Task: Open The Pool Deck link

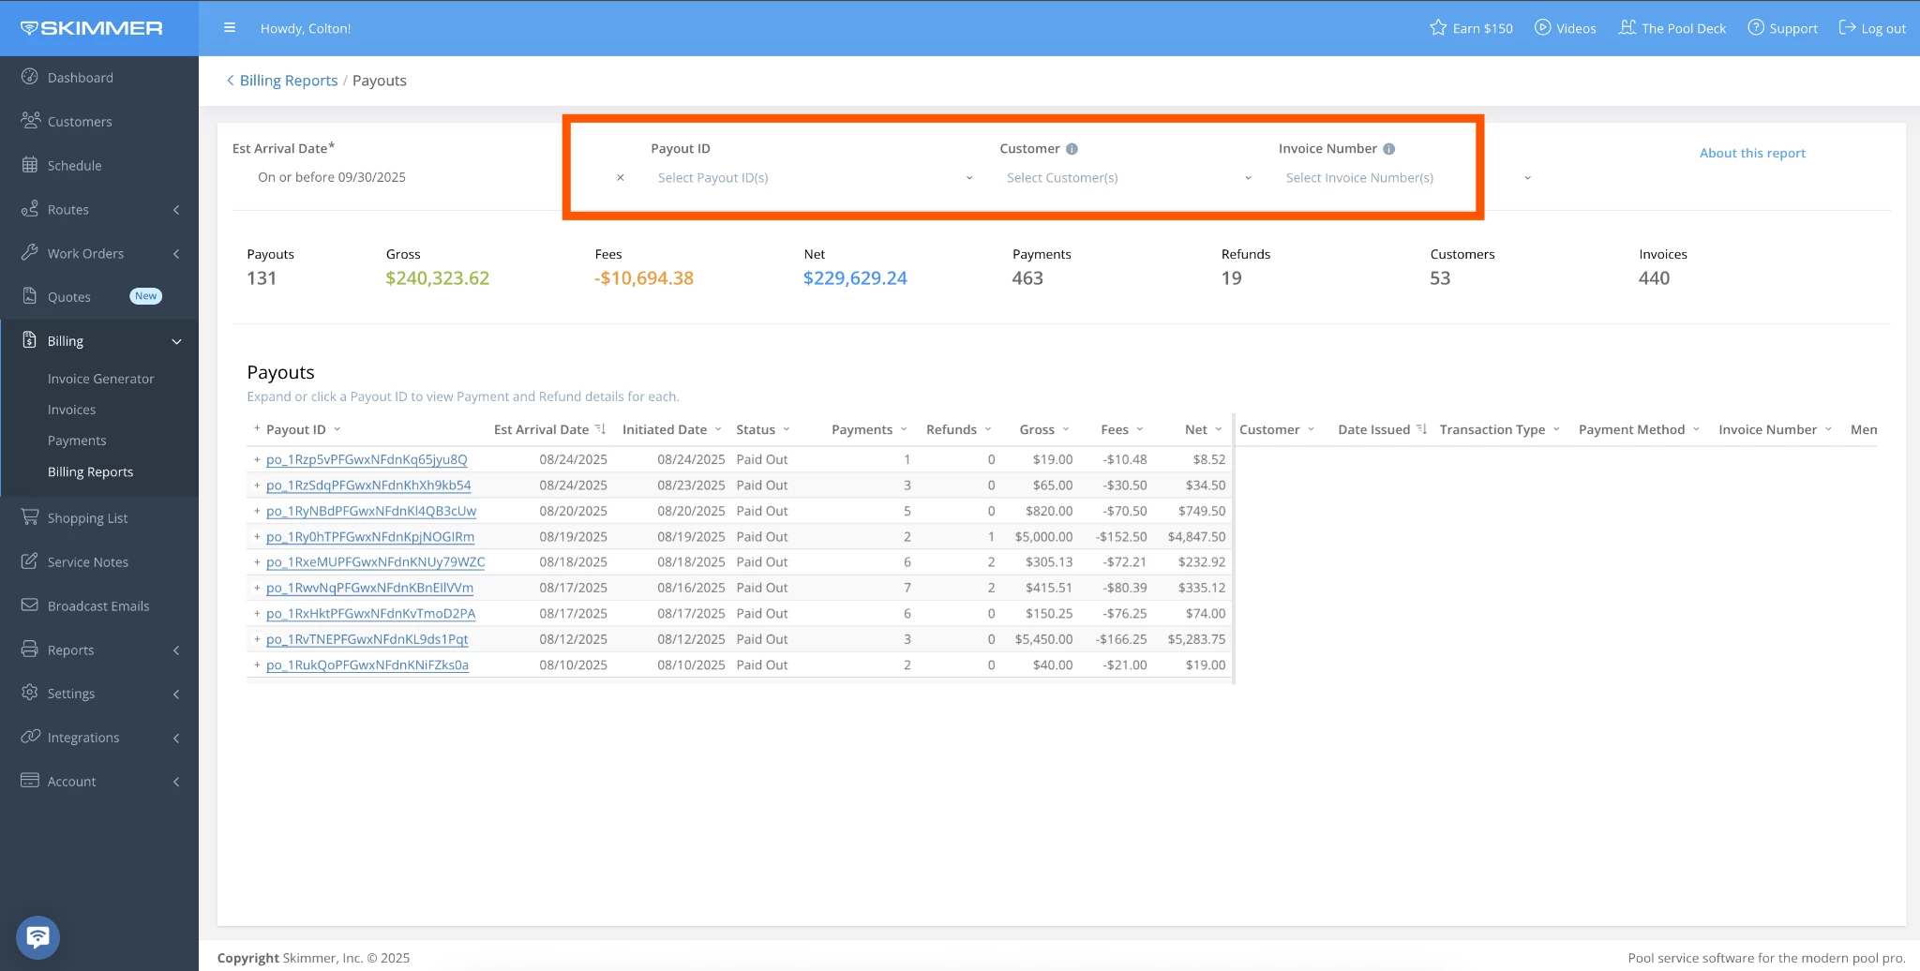Action: tap(1672, 28)
